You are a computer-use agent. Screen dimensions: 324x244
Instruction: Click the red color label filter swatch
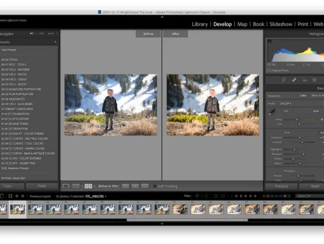click(264, 196)
